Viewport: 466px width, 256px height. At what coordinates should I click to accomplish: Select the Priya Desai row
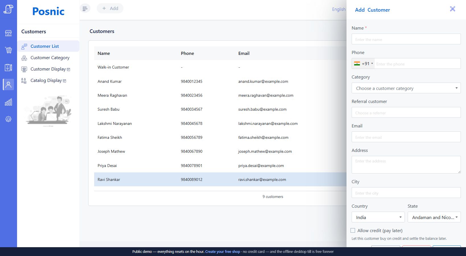pyautogui.click(x=220, y=166)
